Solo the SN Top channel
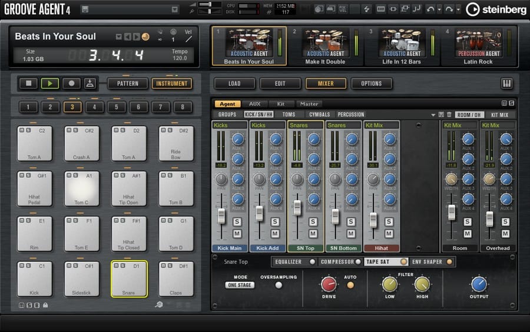Viewport: 530px width, 332px height. 313,222
